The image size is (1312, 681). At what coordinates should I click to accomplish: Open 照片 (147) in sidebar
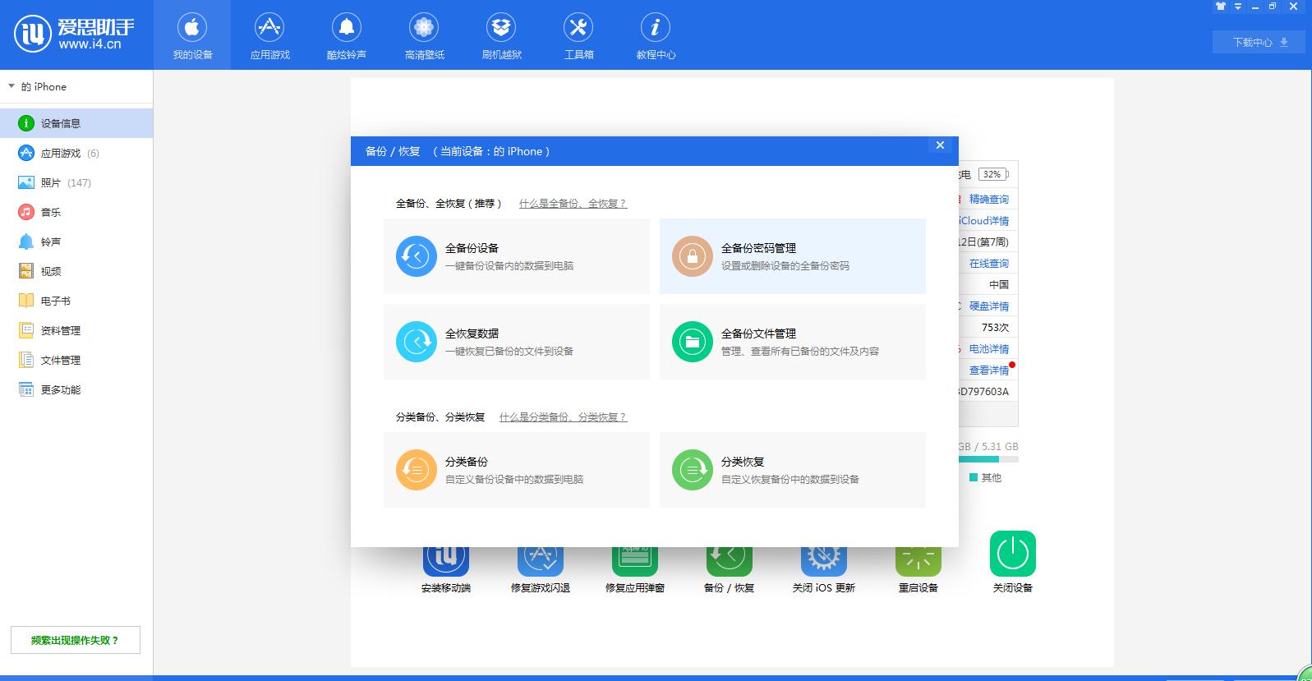76,182
